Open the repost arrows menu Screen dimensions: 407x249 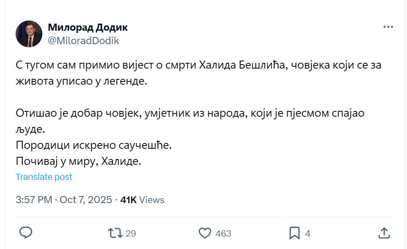pos(115,233)
